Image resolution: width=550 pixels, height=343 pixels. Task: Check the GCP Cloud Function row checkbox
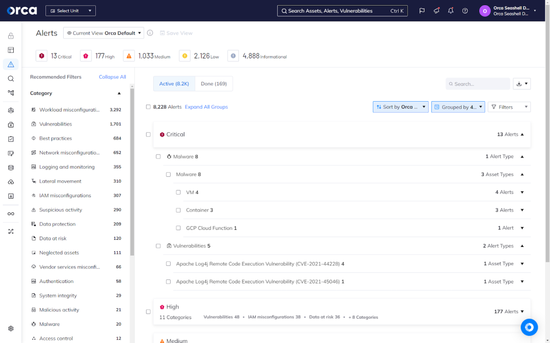click(178, 228)
